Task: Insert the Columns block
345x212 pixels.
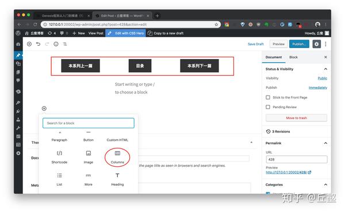Action: point(117,157)
